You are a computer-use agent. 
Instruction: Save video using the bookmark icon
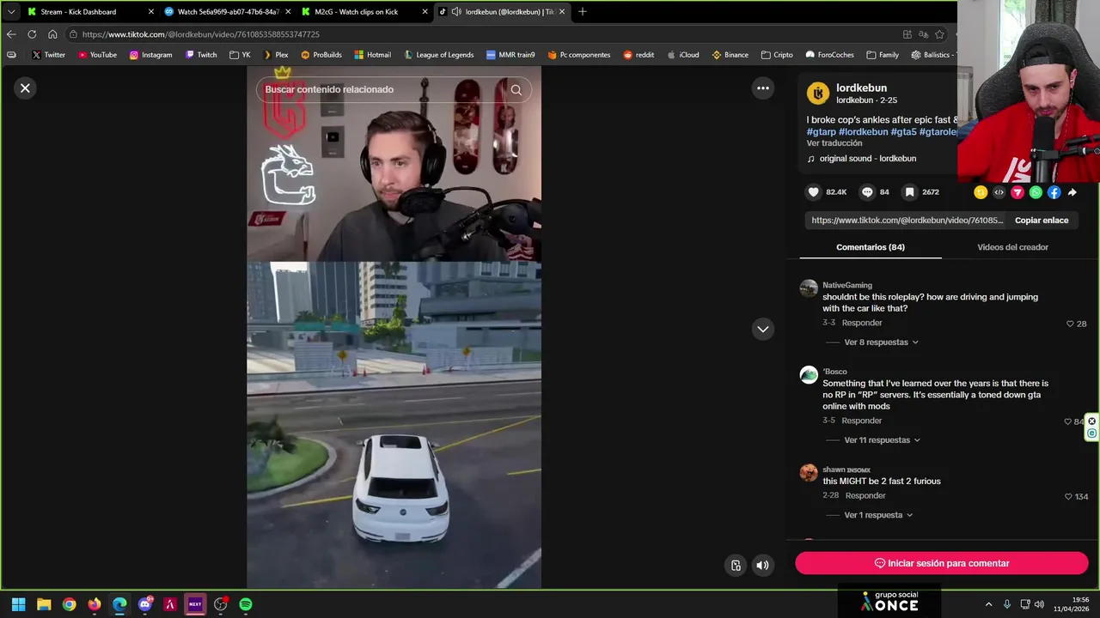[x=909, y=192]
